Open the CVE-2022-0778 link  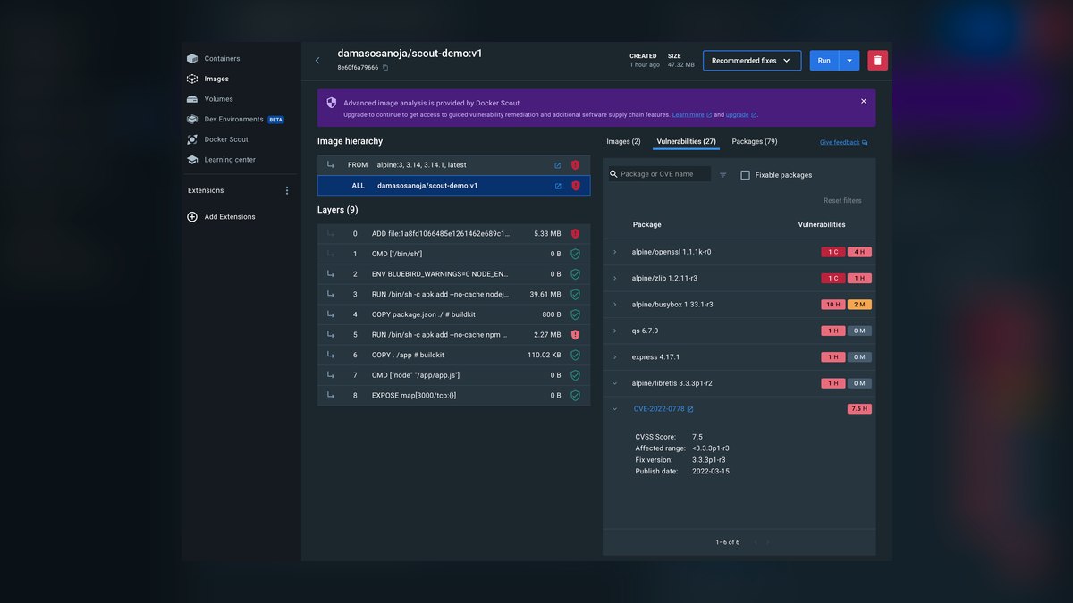pos(659,409)
